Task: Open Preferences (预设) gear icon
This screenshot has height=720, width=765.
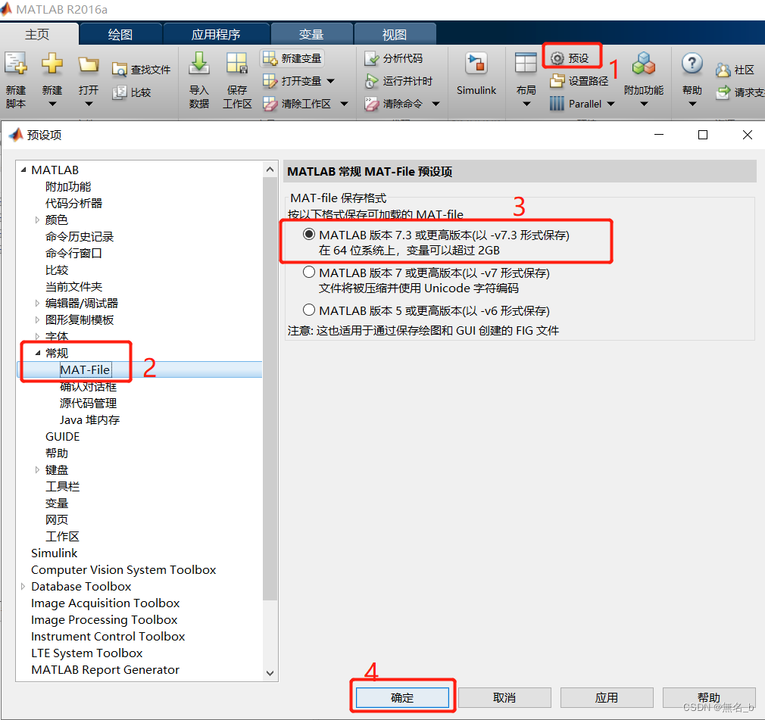Action: point(557,58)
